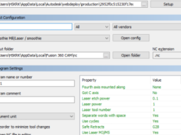The width and height of the screenshot is (181, 135).
Task: Click the Reorder to minimize tool changes option
Action: pyautogui.click(x=25, y=127)
